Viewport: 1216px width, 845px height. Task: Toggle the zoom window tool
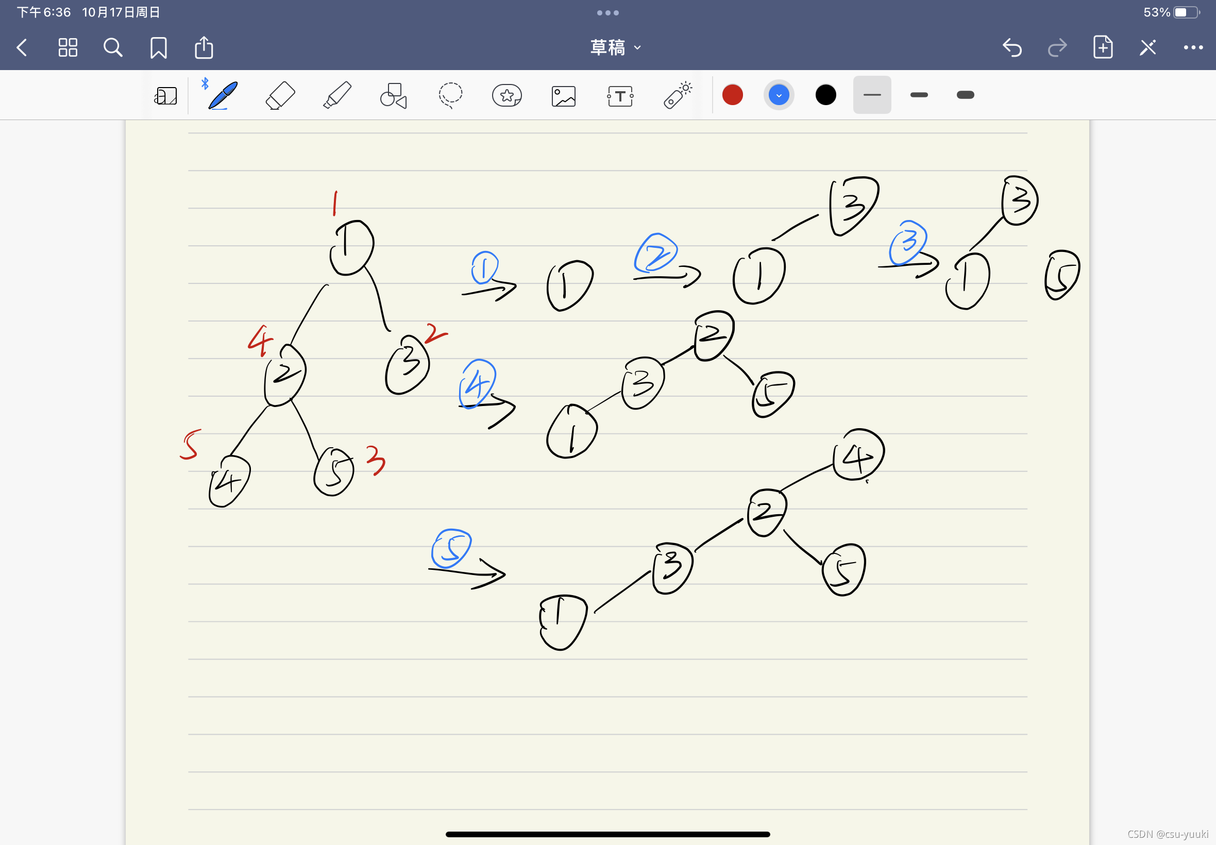166,96
